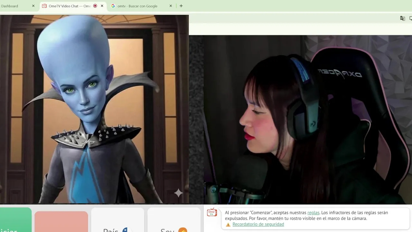This screenshot has width=412, height=232.
Task: Click the Google favicon on search tab
Action: click(x=113, y=6)
